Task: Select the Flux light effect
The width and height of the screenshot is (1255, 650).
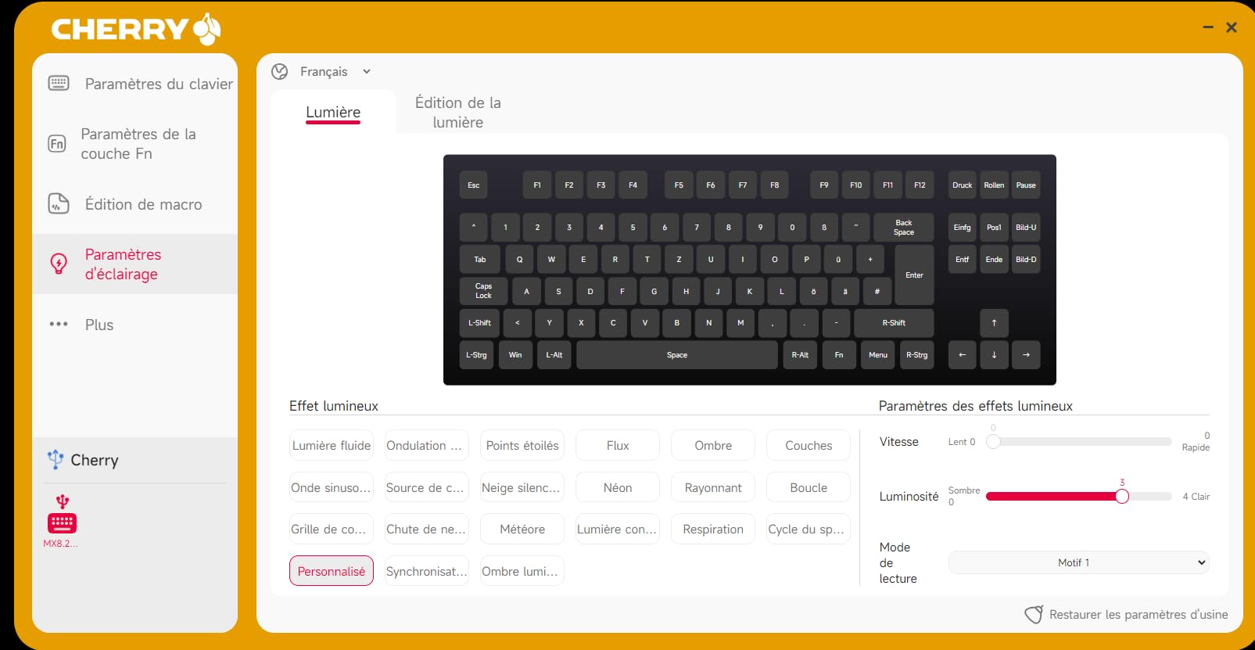Action: point(618,445)
